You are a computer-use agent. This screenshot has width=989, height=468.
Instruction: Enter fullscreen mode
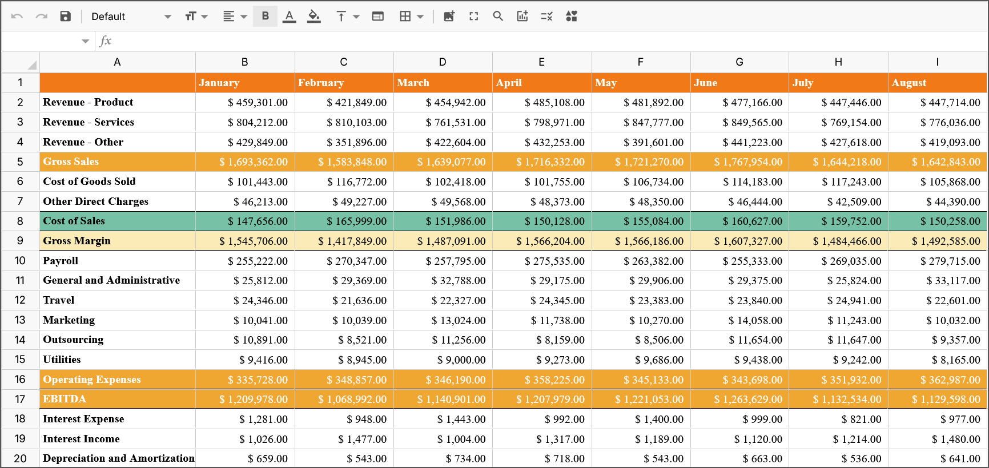coord(474,17)
